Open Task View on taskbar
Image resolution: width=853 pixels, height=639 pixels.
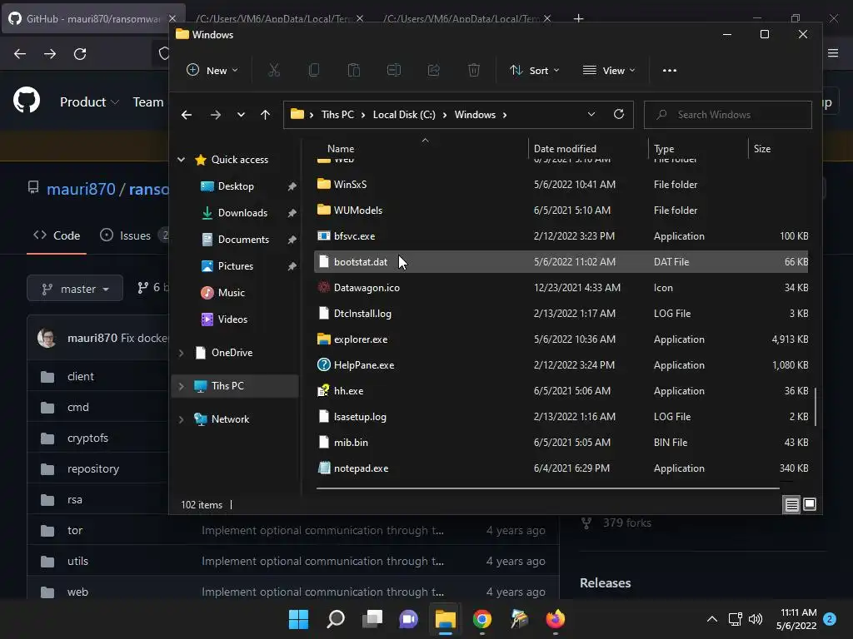[372, 619]
